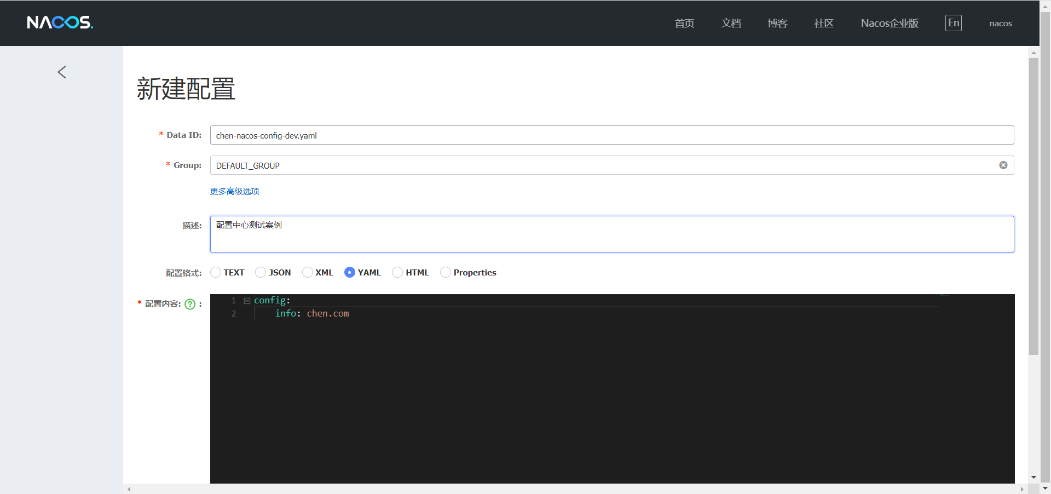1051x494 pixels.
Task: Clear the Group field with x icon
Action: click(1003, 165)
